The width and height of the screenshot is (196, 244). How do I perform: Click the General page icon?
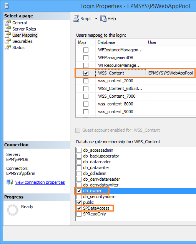[x=8, y=23]
